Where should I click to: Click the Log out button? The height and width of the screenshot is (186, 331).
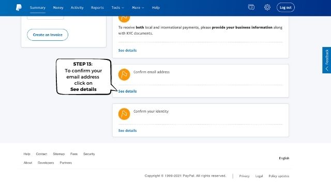pyautogui.click(x=285, y=7)
